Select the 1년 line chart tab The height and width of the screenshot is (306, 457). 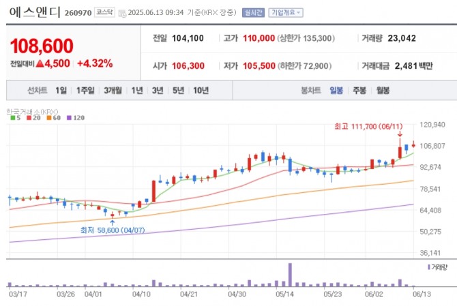(x=137, y=91)
